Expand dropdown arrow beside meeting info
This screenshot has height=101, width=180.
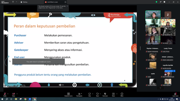click(16, 2)
